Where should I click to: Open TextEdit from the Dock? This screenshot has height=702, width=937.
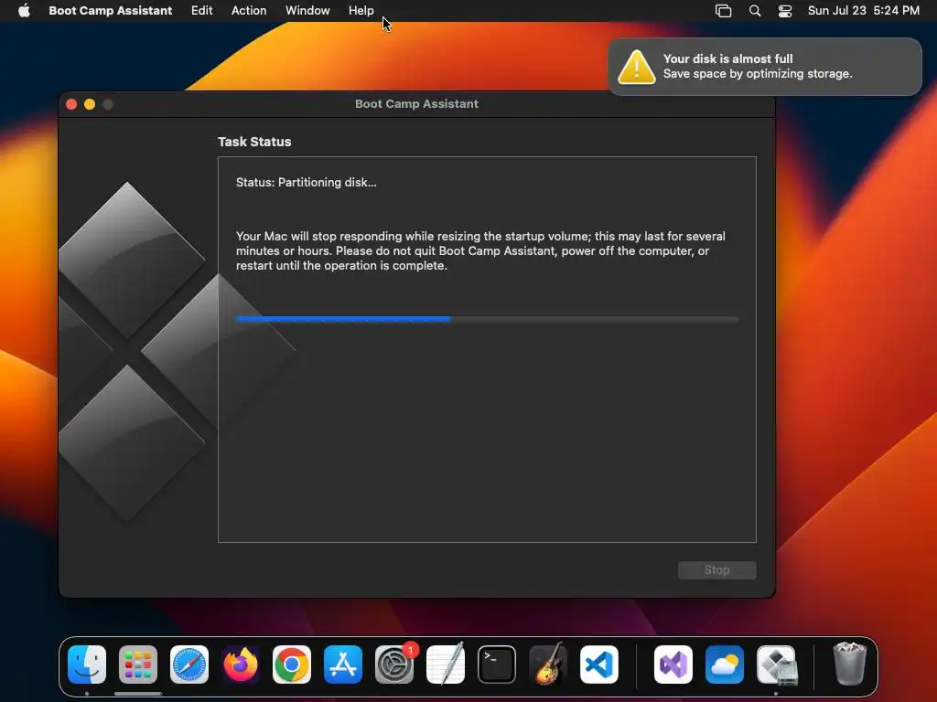[446, 665]
